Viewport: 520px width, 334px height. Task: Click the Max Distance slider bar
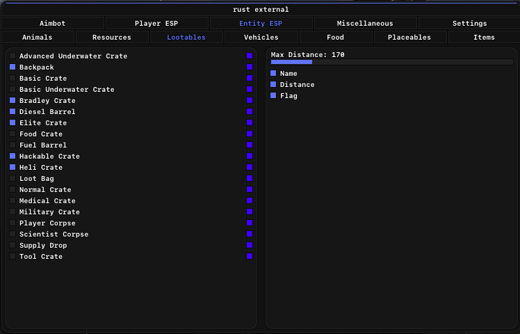coord(392,62)
